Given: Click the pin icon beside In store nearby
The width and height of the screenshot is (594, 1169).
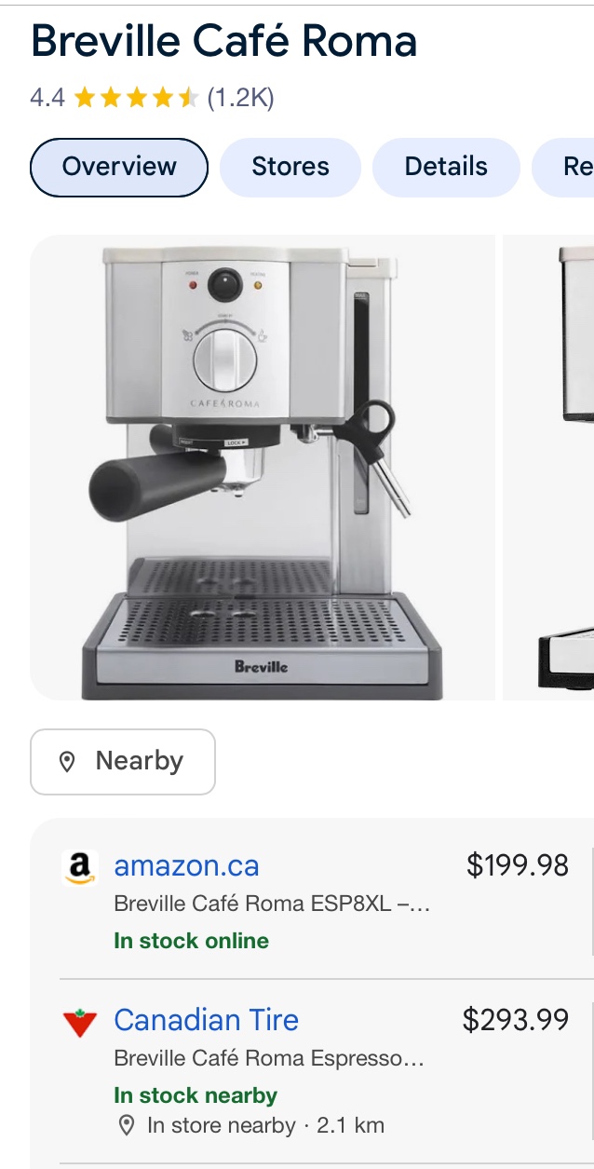Looking at the screenshot, I should point(127,1125).
